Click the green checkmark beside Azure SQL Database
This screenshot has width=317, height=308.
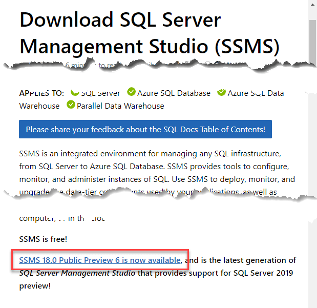click(x=132, y=93)
